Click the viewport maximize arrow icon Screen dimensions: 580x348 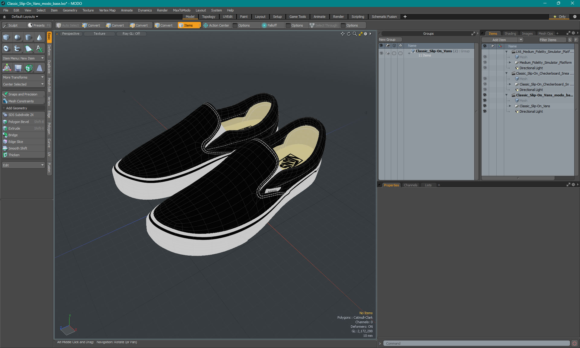(360, 34)
